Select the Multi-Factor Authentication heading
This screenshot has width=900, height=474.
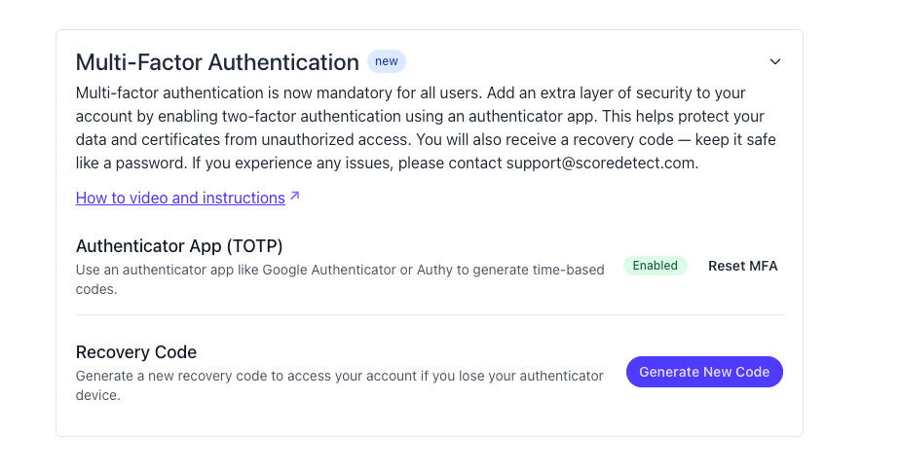point(217,62)
